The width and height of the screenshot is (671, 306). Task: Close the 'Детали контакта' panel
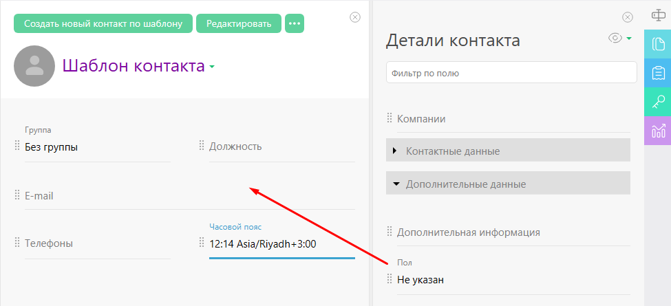628,17
